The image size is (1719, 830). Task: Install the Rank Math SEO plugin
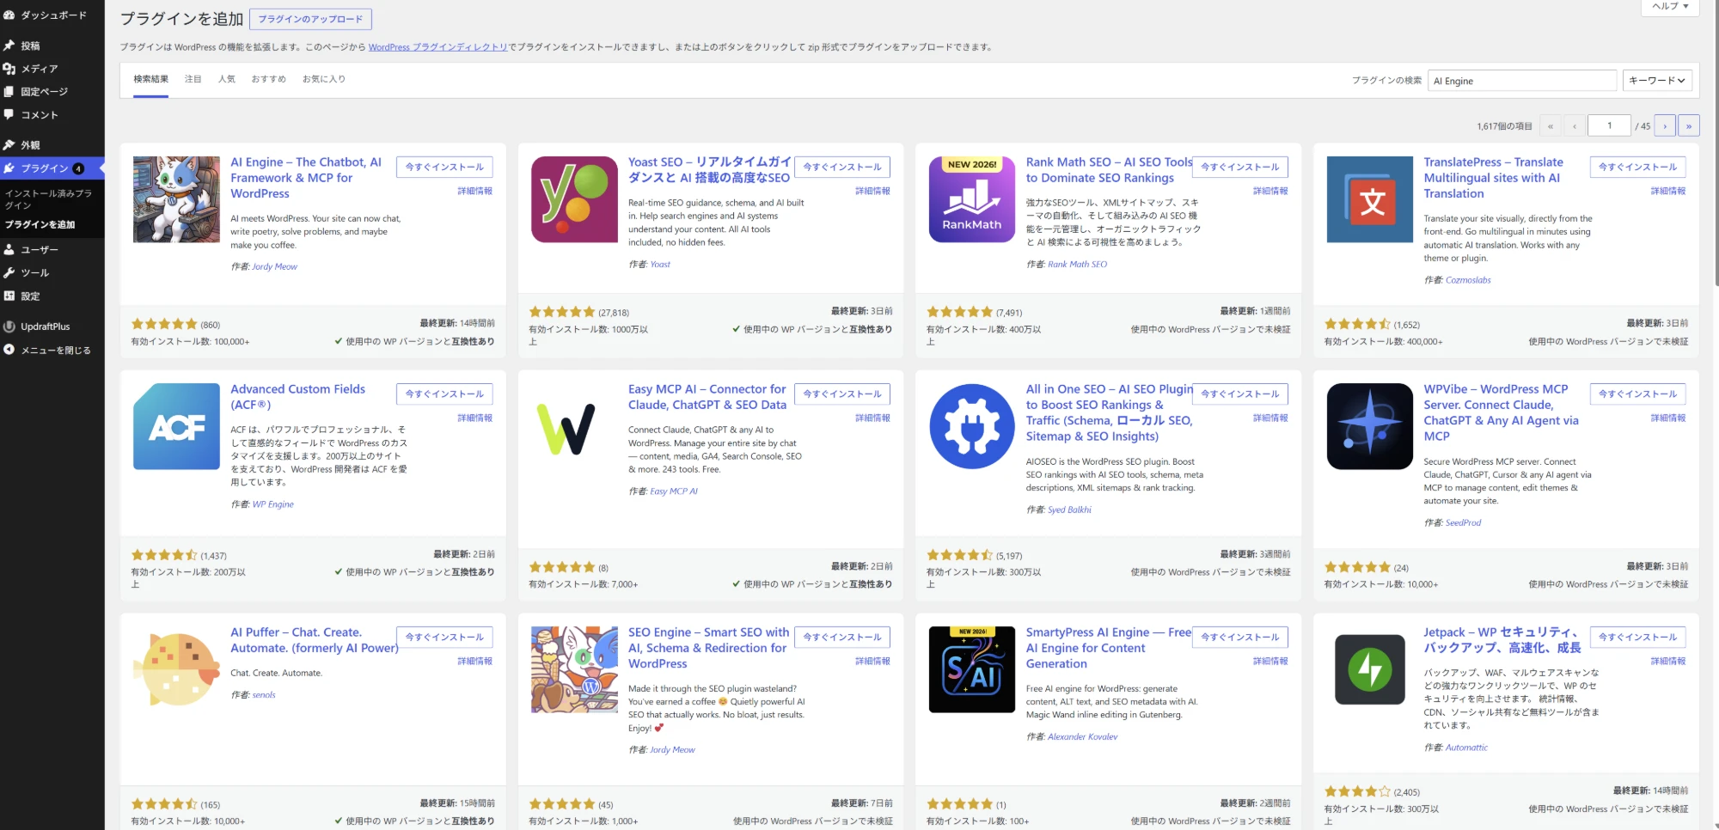(1239, 167)
